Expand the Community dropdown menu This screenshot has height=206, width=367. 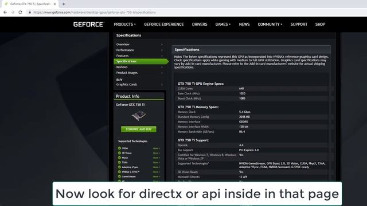click(x=270, y=24)
